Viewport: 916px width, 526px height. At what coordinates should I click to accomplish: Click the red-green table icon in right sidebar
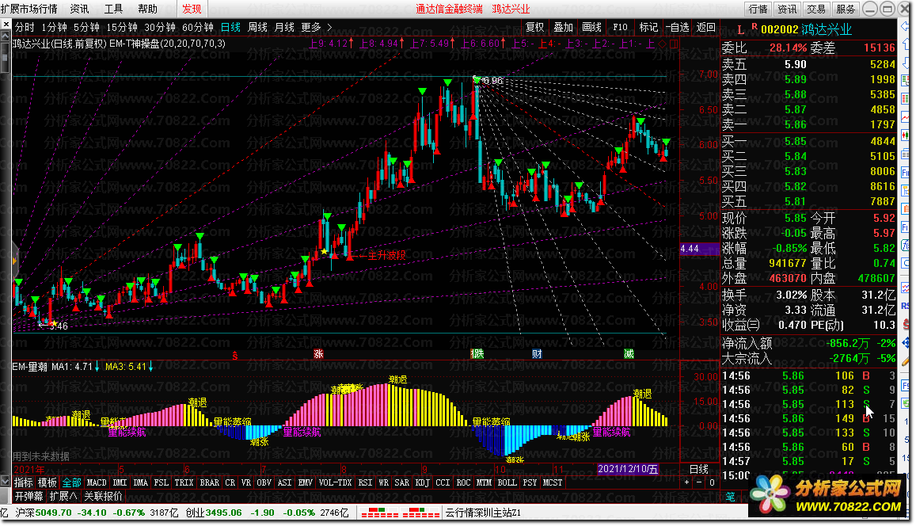click(x=906, y=98)
